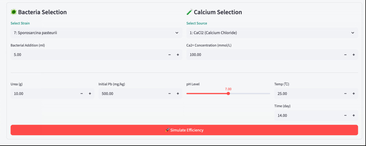Decrease Temp value with minus icon
Viewport: 366px width, 146px height.
pos(345,94)
